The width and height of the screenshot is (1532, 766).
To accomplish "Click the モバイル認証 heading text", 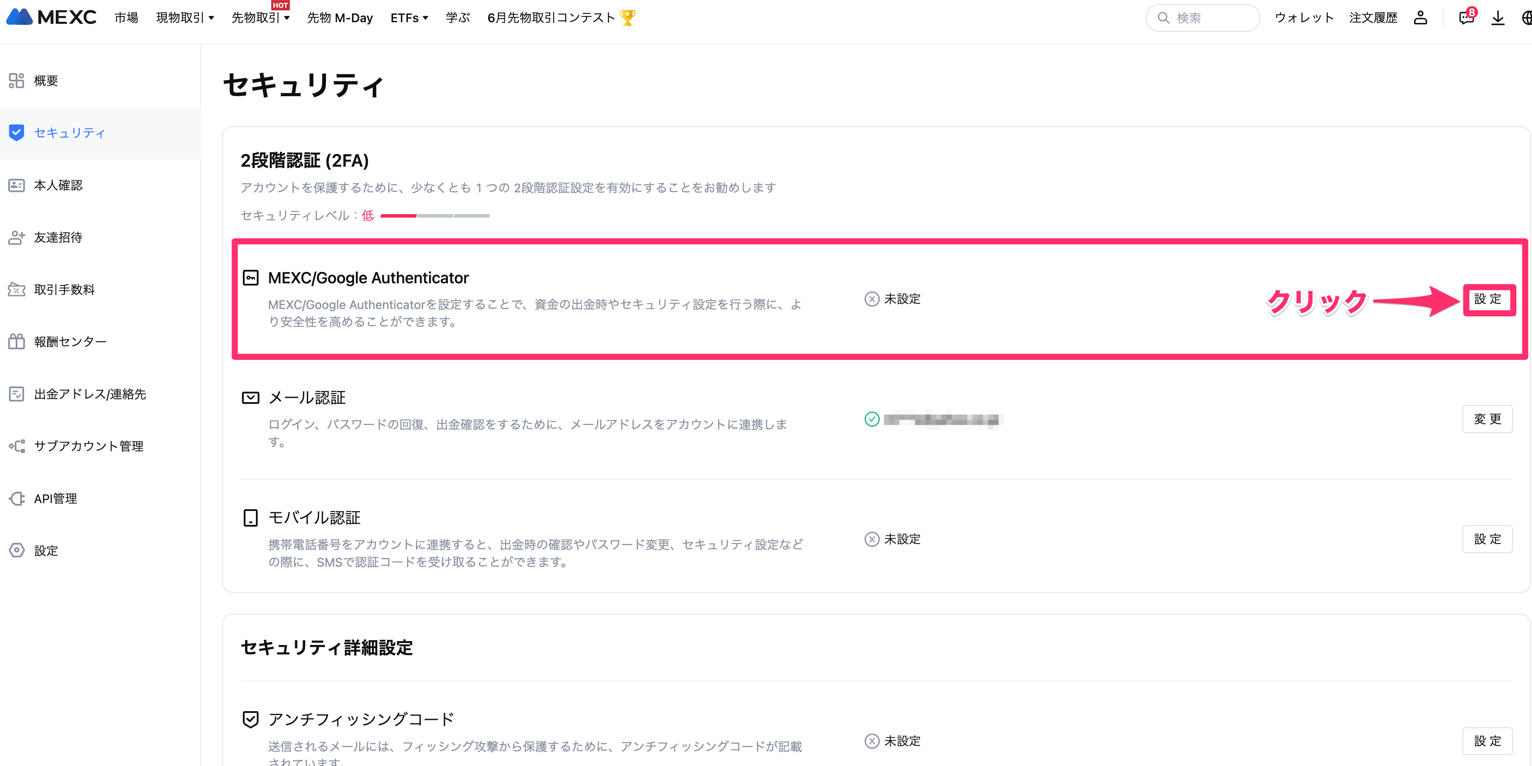I will 314,517.
